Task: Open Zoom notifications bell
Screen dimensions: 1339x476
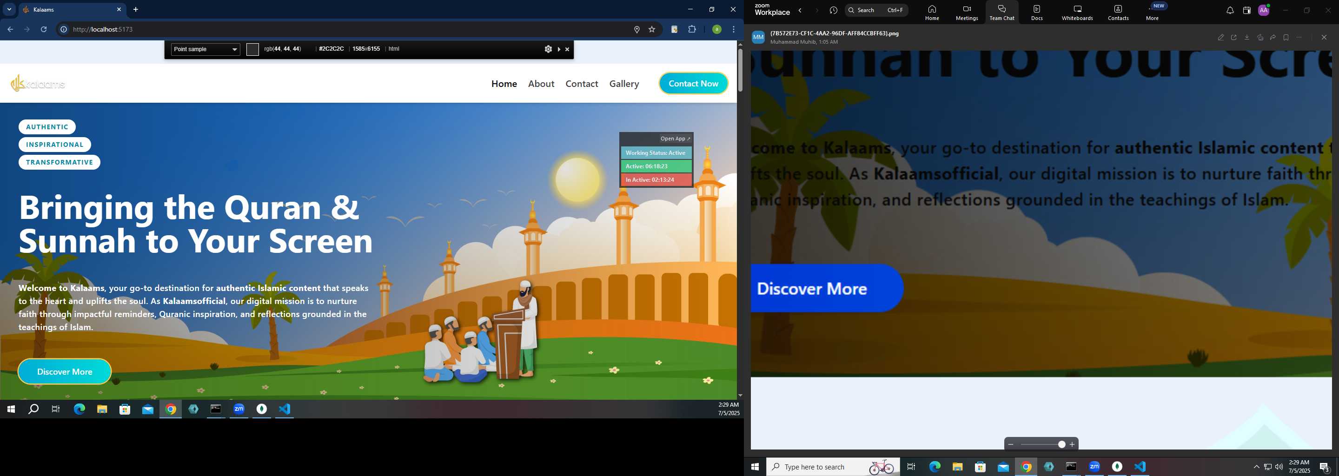Action: pyautogui.click(x=1230, y=10)
